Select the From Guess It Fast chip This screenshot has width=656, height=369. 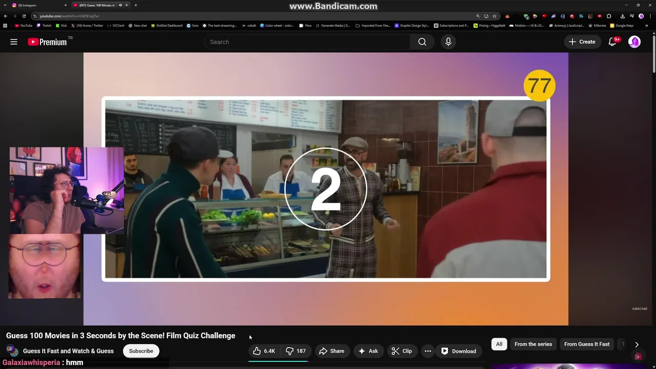(587, 344)
